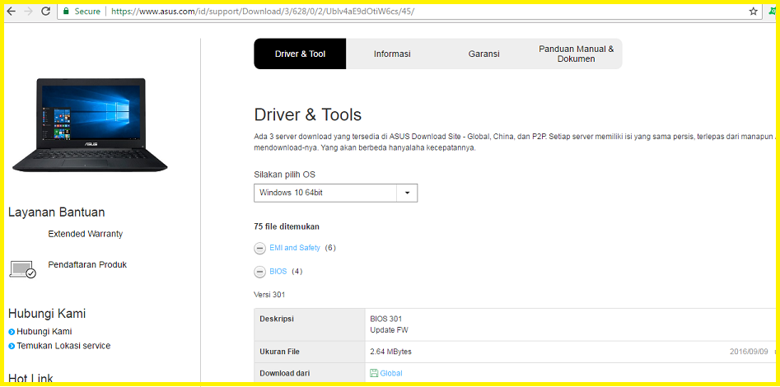Click the BIOS category link

(278, 271)
